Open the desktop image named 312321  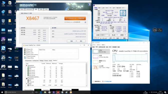10,86
